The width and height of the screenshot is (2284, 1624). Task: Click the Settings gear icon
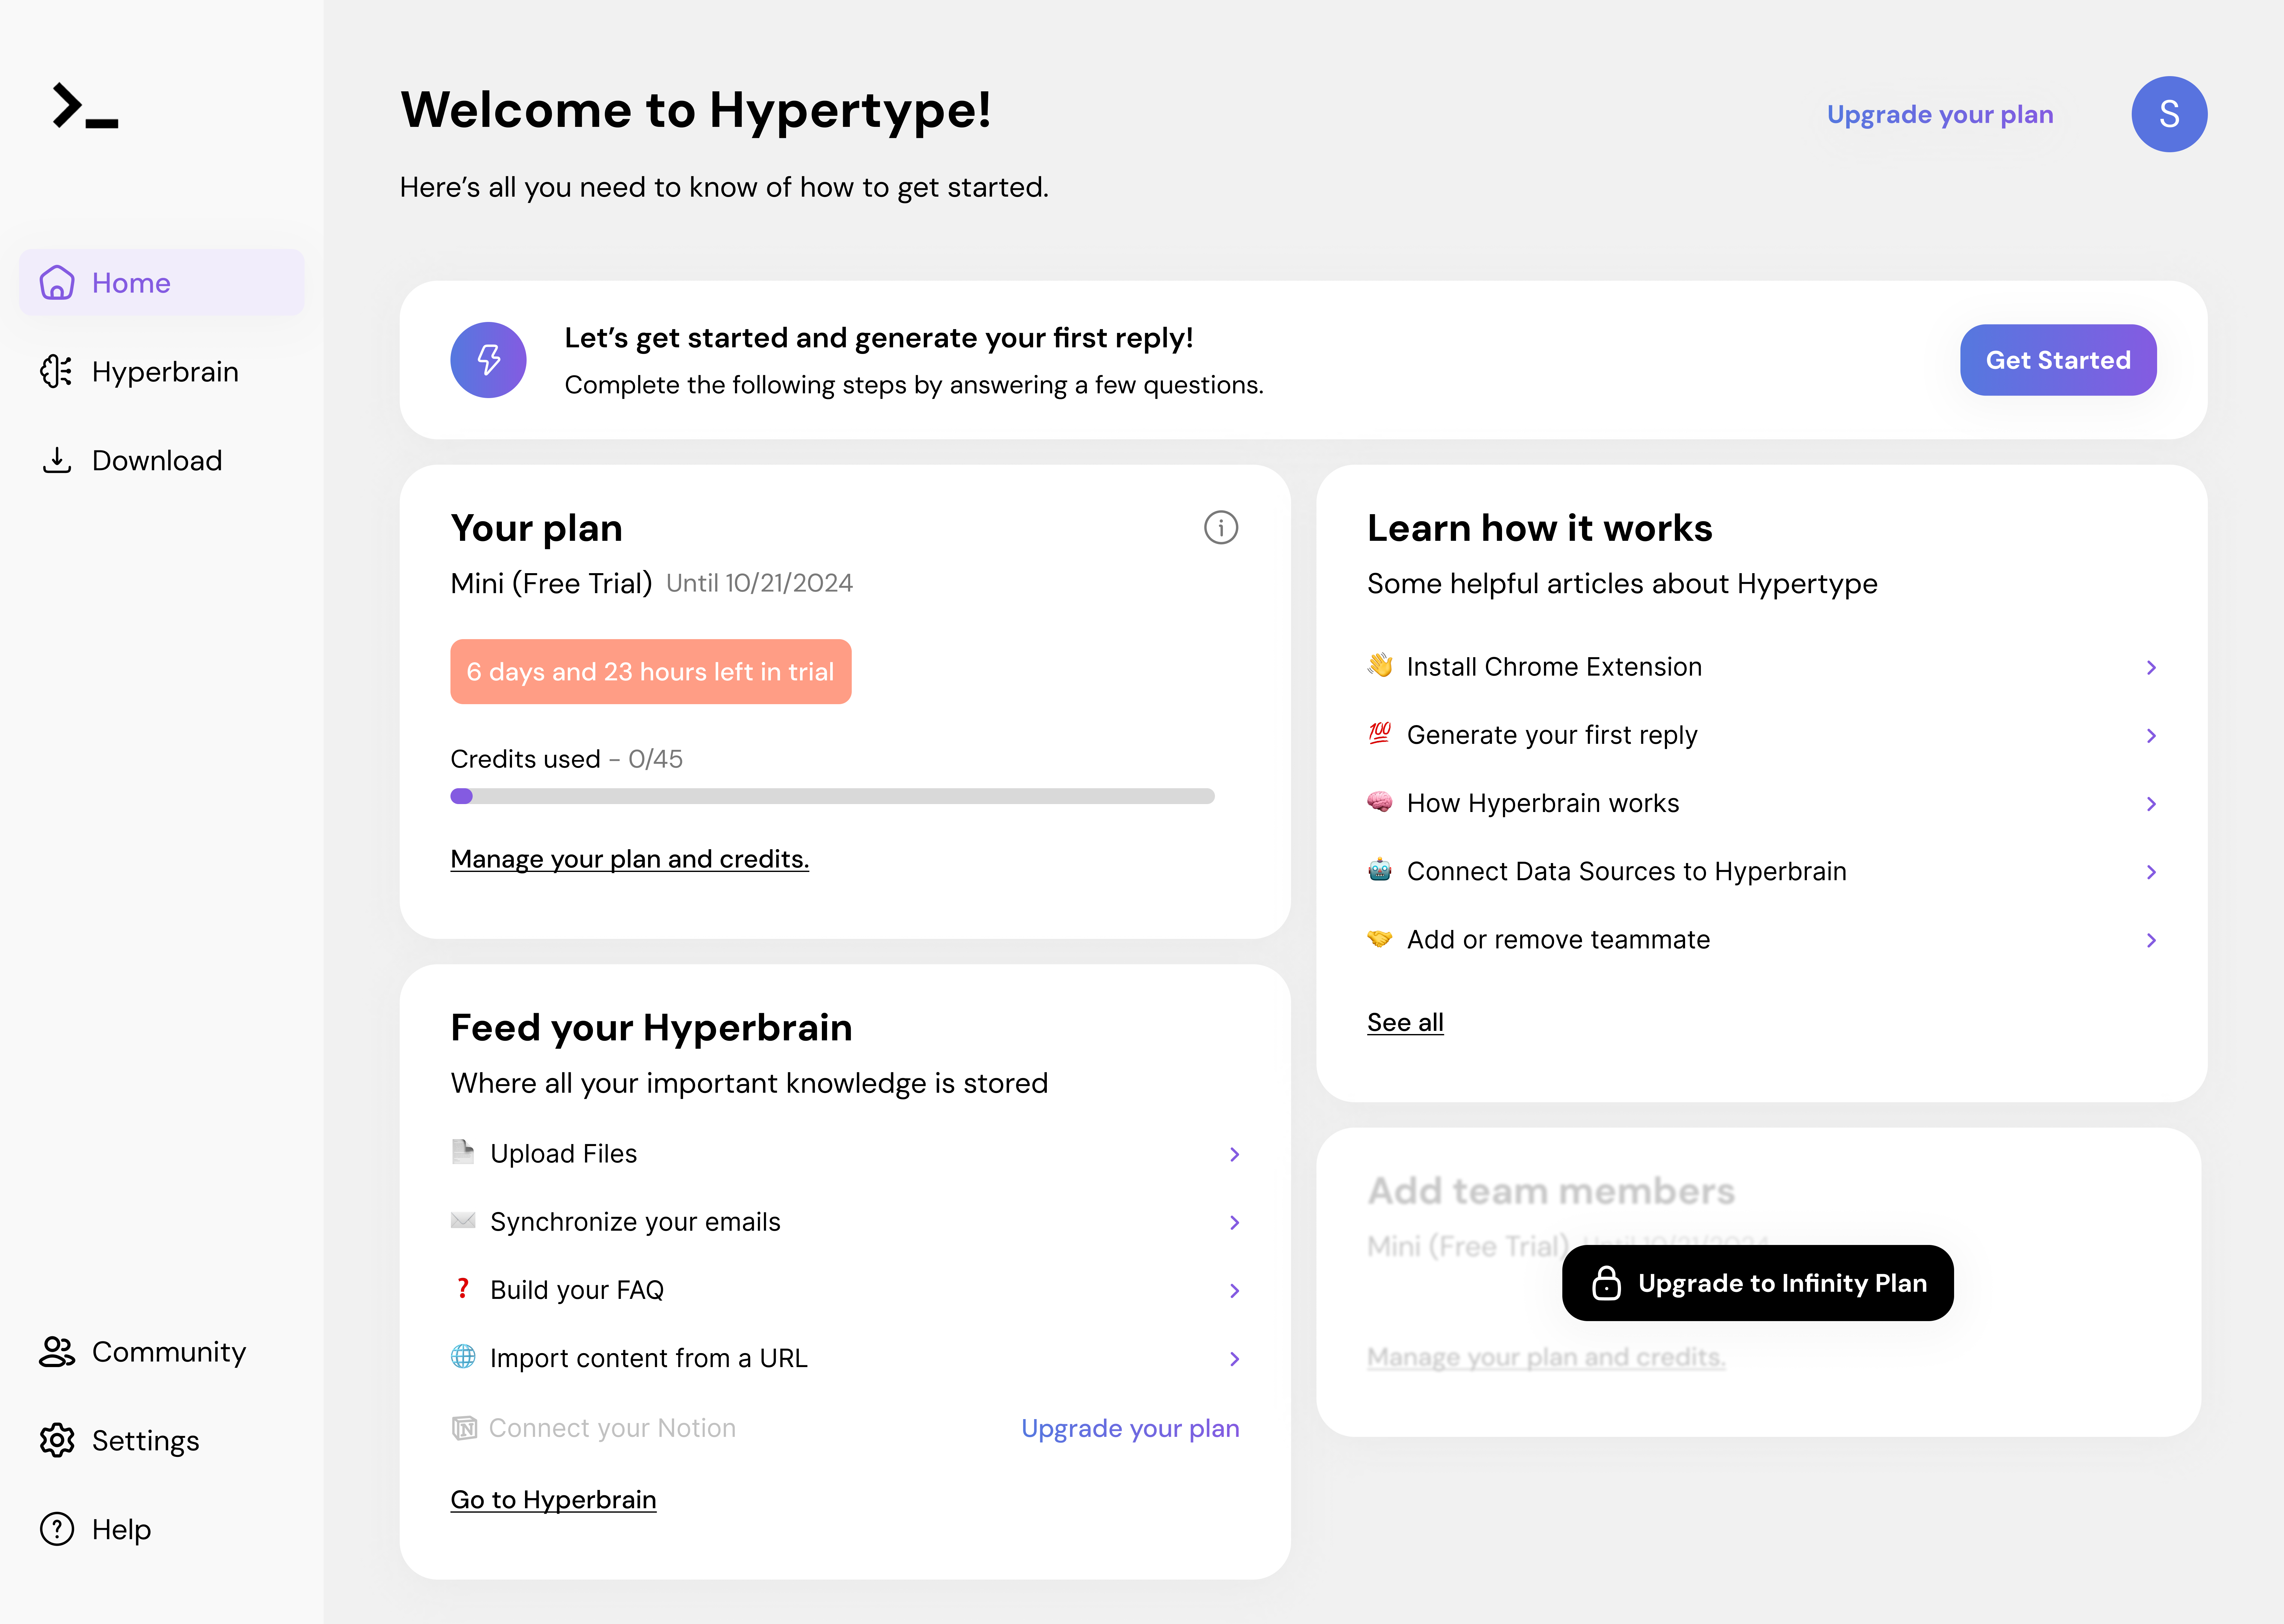(57, 1440)
